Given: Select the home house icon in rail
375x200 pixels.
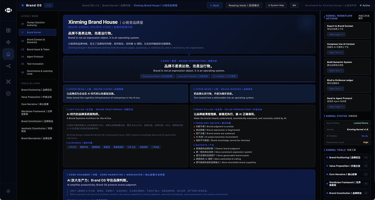Looking at the screenshot, I should click(8, 54).
